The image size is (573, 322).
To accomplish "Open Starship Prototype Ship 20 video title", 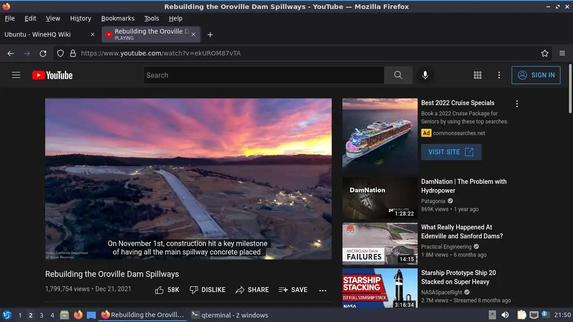I will (458, 277).
